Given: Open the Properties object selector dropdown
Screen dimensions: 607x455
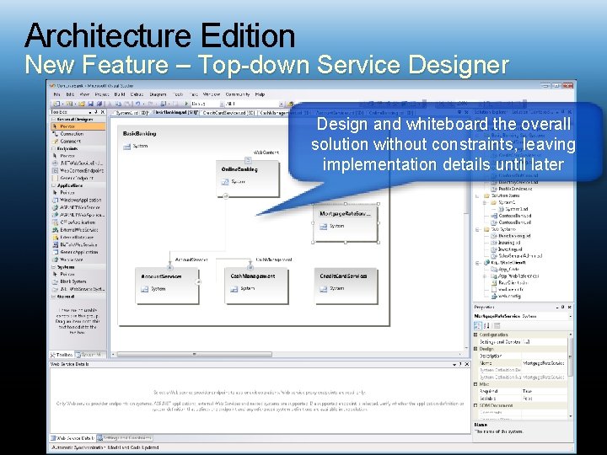Looking at the screenshot, I should click(570, 316).
